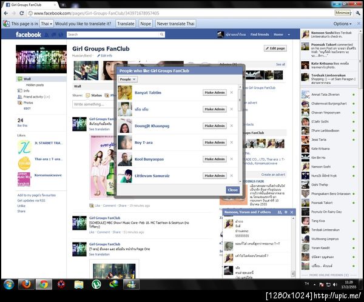Image resolution: width=364 pixels, height=302 pixels.
Task: Remove Doungjit Khaunpug with X icon
Action: coord(232,126)
